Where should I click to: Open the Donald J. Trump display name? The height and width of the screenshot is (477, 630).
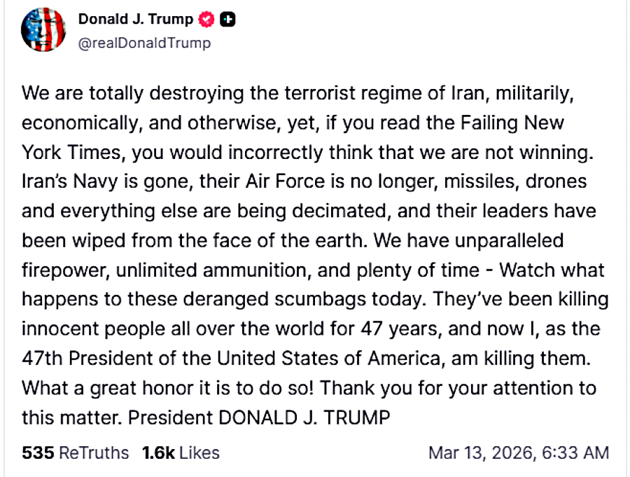click(x=135, y=20)
